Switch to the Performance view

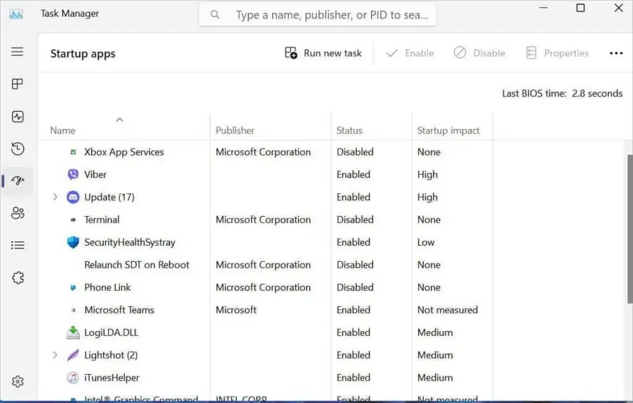pos(17,117)
